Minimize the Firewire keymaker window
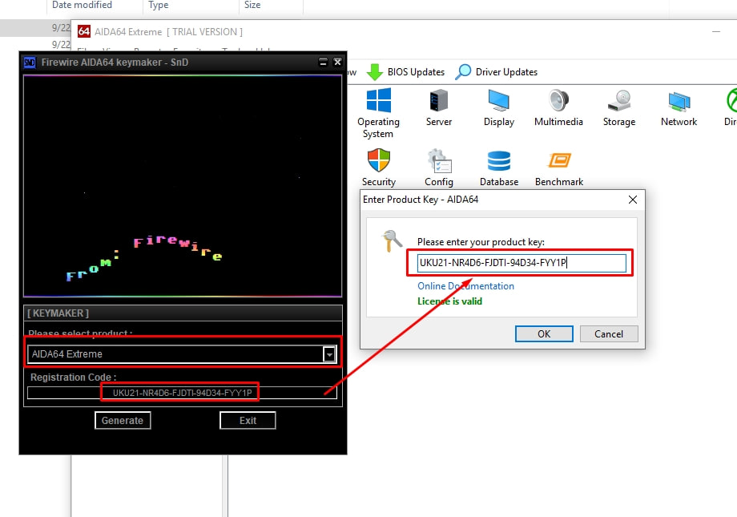 tap(323, 62)
